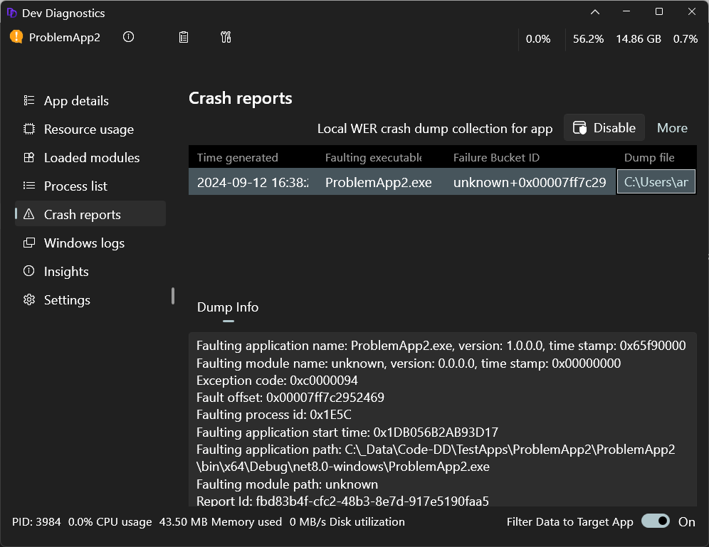Click the More link
709x547 pixels.
(x=672, y=128)
